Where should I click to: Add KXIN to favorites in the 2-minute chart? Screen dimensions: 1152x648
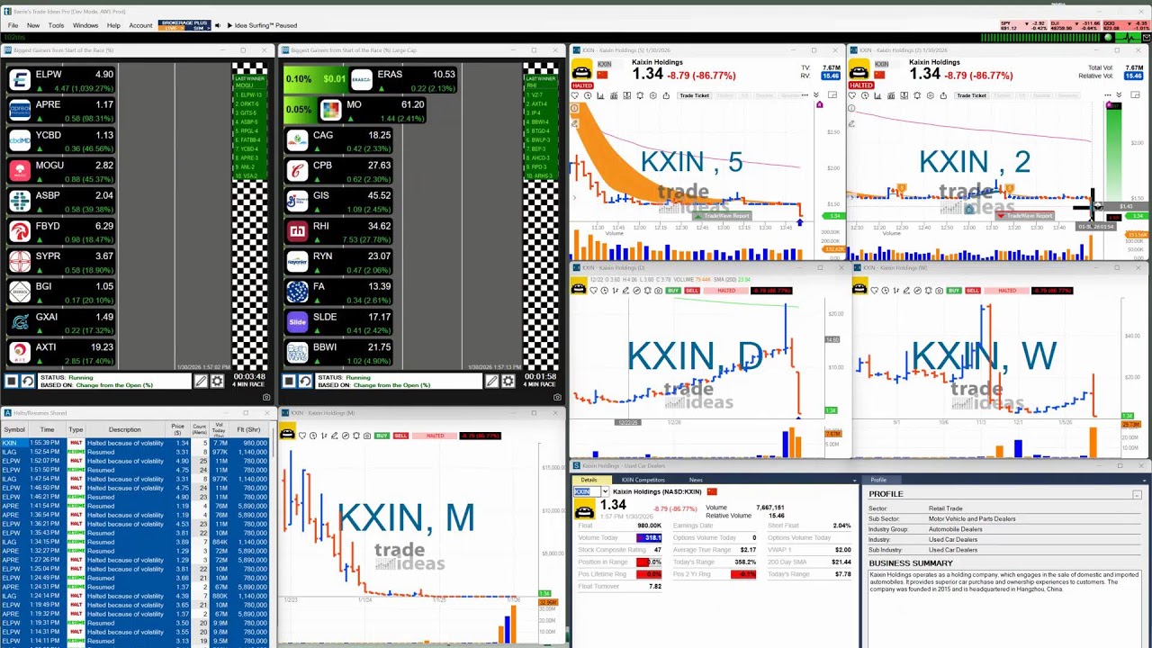[852, 95]
